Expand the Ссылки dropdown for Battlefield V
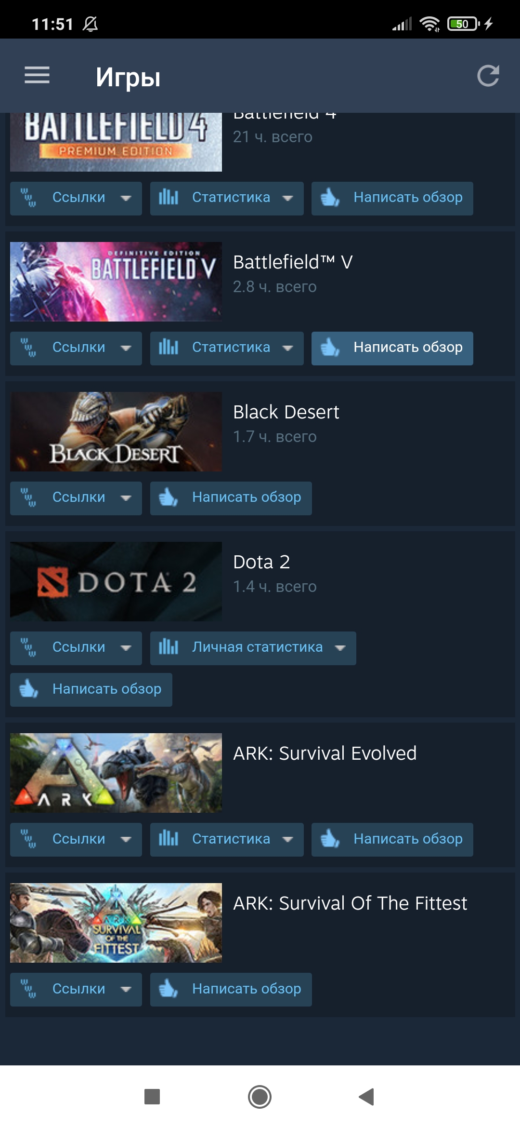 [76, 348]
